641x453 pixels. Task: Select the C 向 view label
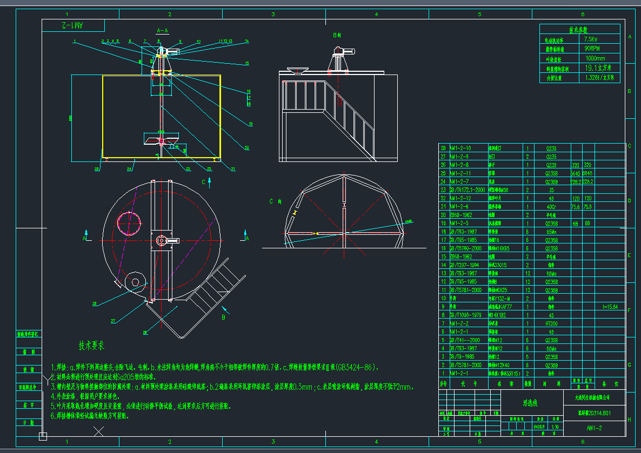[275, 201]
